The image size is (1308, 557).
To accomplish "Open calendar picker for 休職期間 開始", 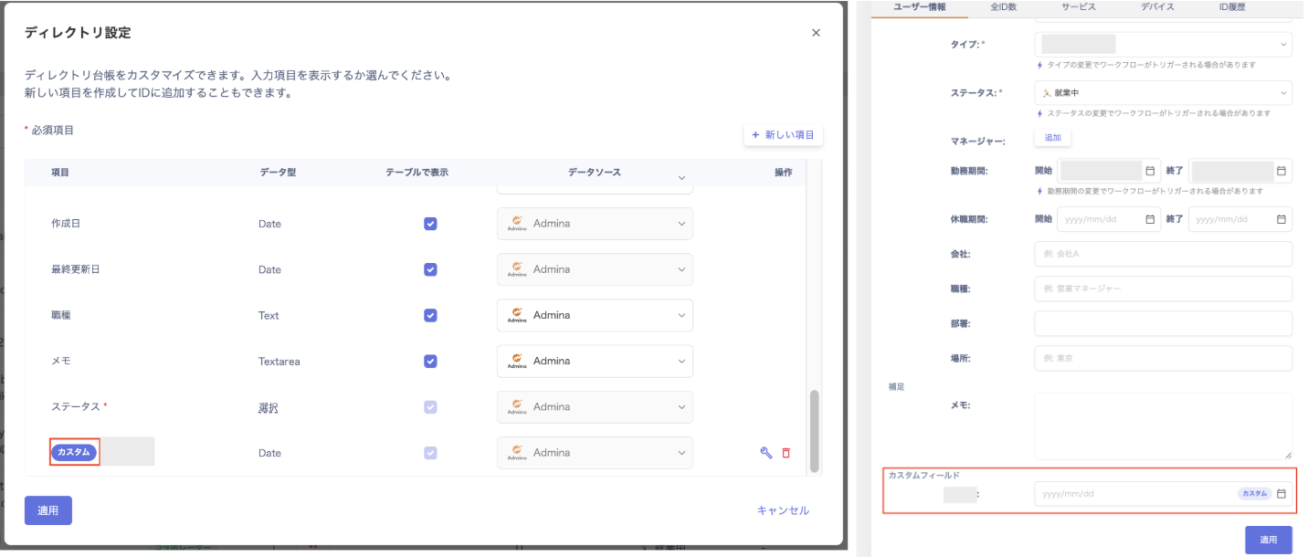I will tap(1150, 219).
